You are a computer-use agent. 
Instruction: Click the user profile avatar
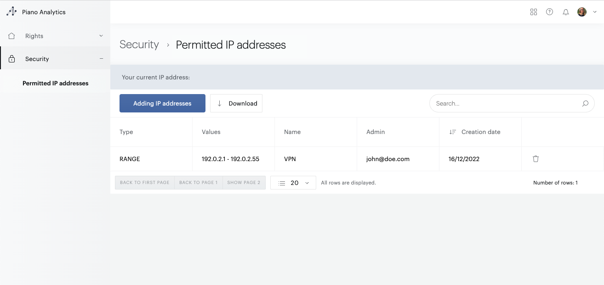[581, 12]
